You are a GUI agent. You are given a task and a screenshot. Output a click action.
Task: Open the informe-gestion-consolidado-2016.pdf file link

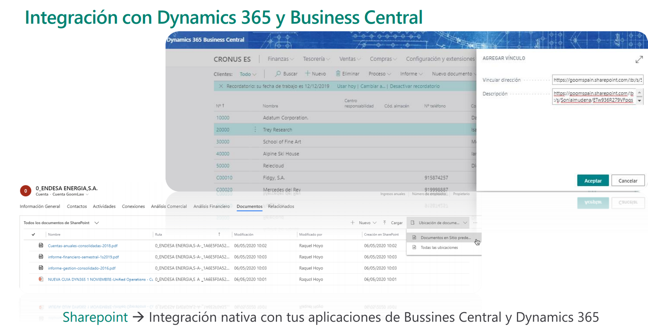click(x=82, y=268)
